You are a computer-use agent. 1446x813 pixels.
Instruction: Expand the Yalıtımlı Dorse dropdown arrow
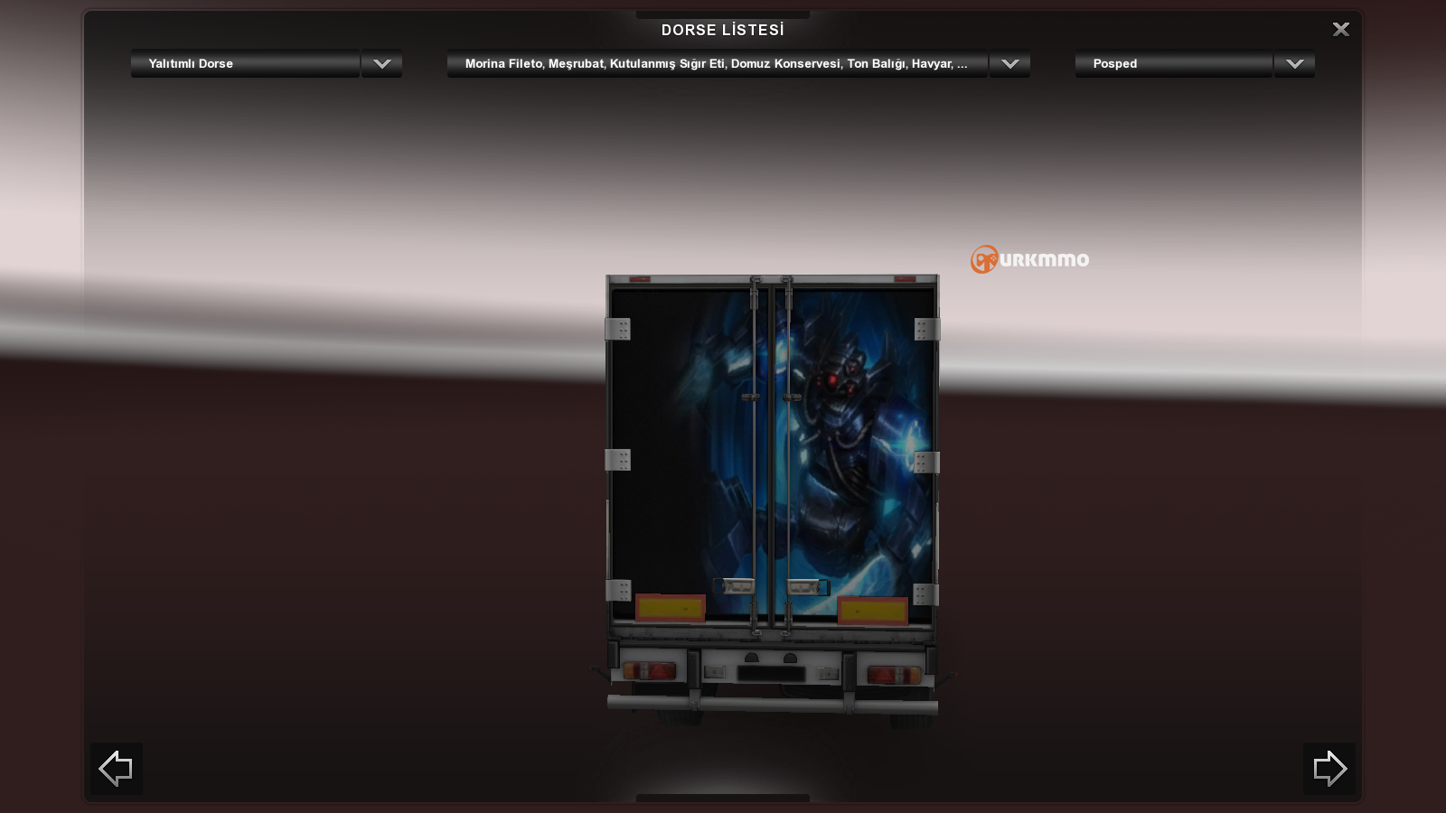point(382,63)
